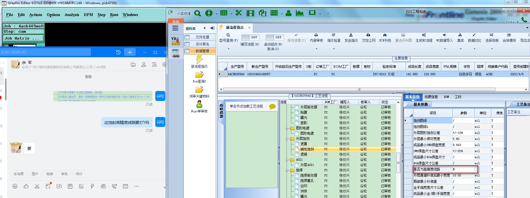530x198 pixels.
Task: Click the 内部审核 printer button
Action: pos(316,38)
